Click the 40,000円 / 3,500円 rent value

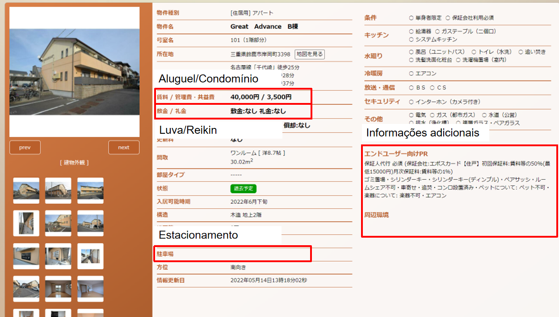click(x=261, y=97)
